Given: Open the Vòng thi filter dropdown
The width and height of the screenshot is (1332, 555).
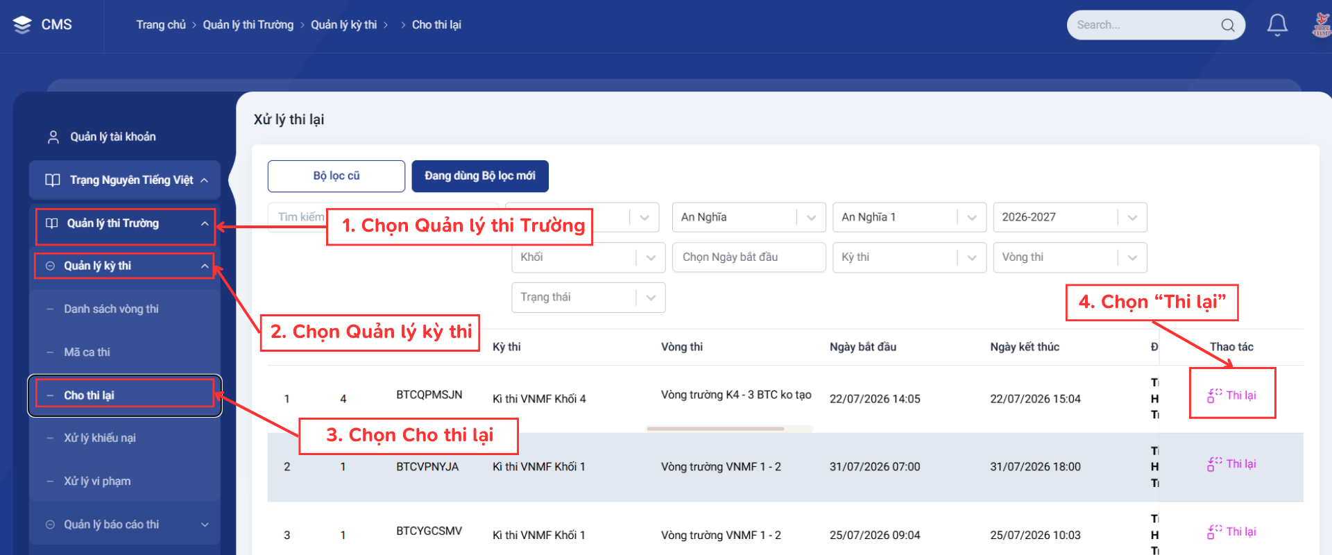Looking at the screenshot, I should [x=1070, y=257].
